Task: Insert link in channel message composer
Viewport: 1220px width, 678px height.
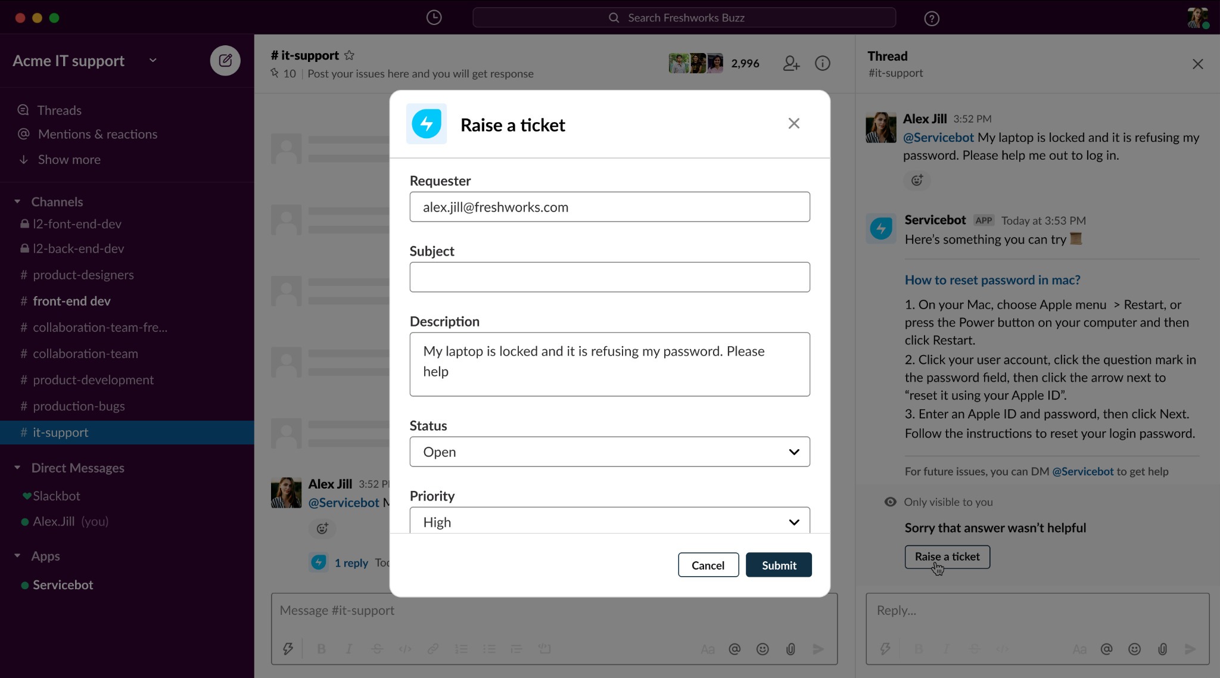Action: [x=433, y=649]
